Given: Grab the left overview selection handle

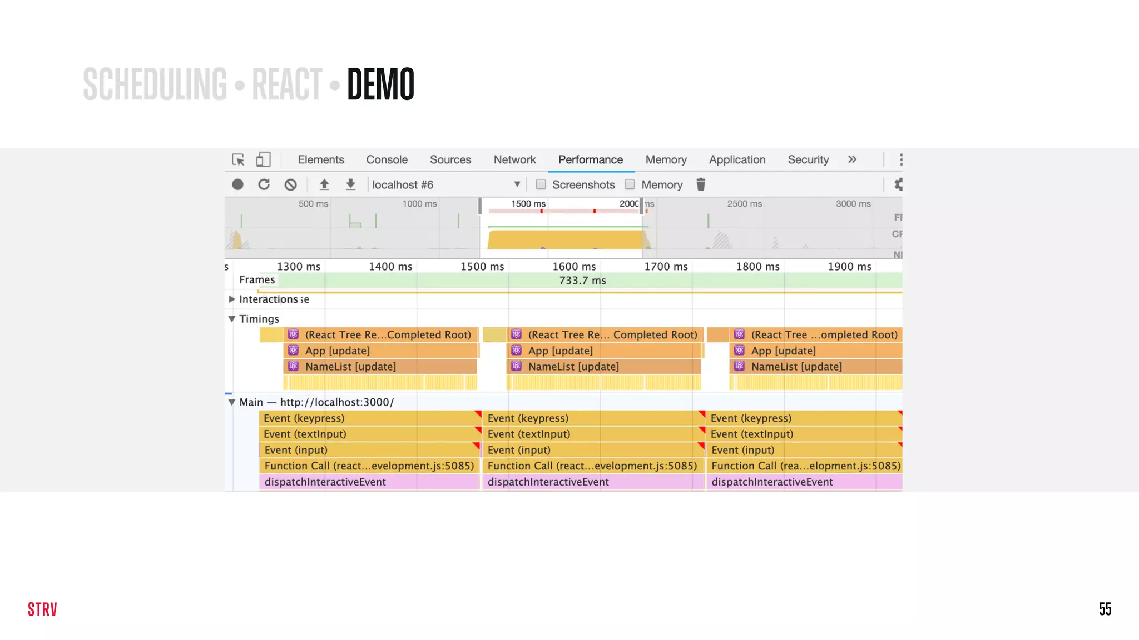Looking at the screenshot, I should tap(480, 206).
